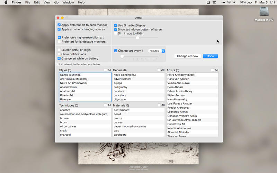Open the Finder menu
Image resolution: width=277 pixels, height=173 pixels.
coord(16,2)
